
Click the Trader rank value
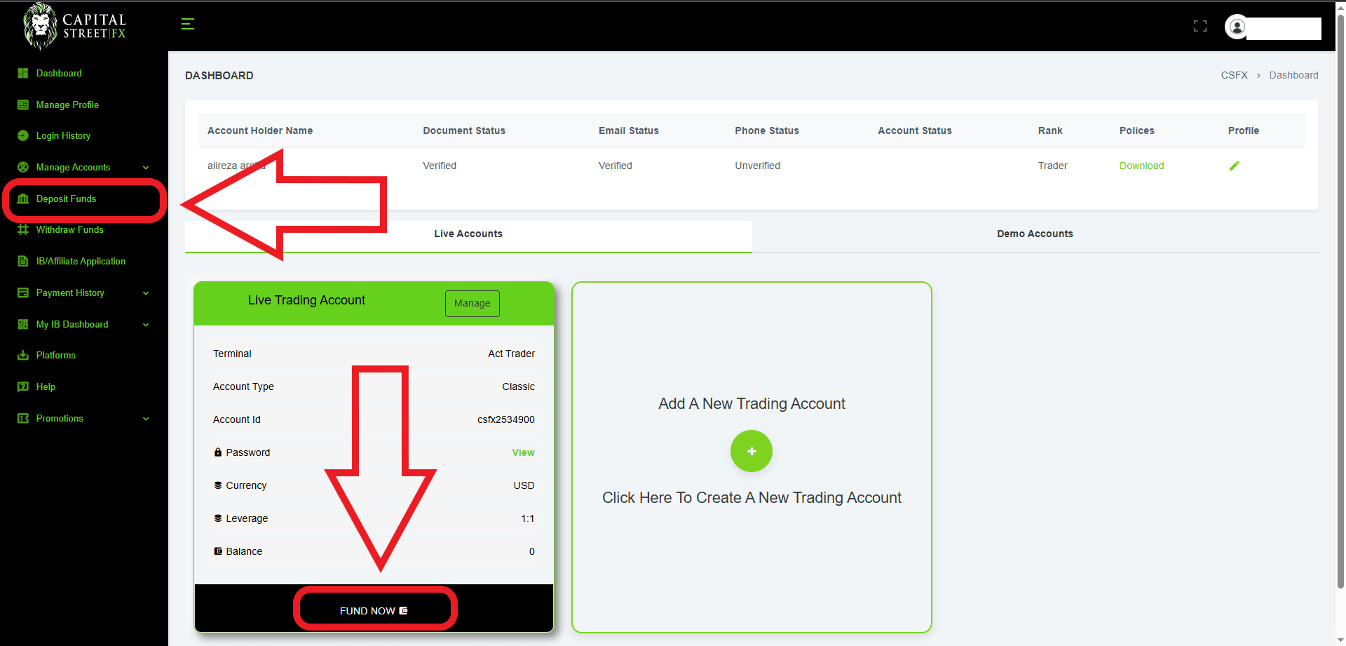pos(1052,166)
